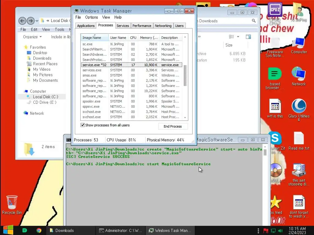This screenshot has height=235, width=314.
Task: Launch the based browser desktop shortcut
Action: coord(275,78)
